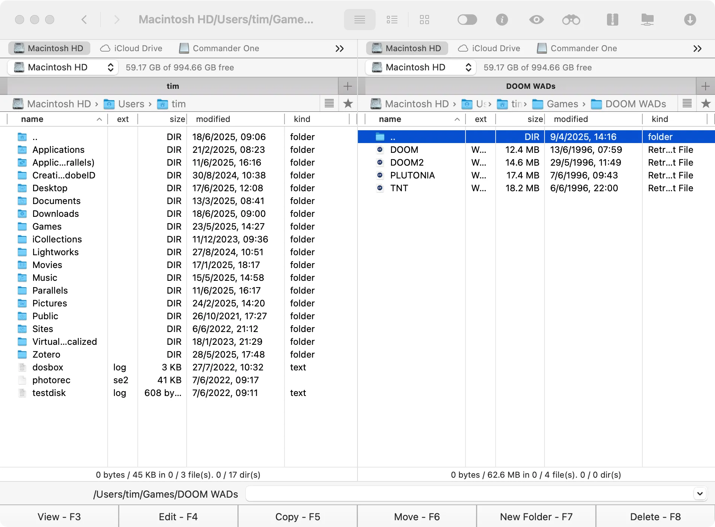The image size is (715, 527).
Task: Click the eye preview icon
Action: 537,20
